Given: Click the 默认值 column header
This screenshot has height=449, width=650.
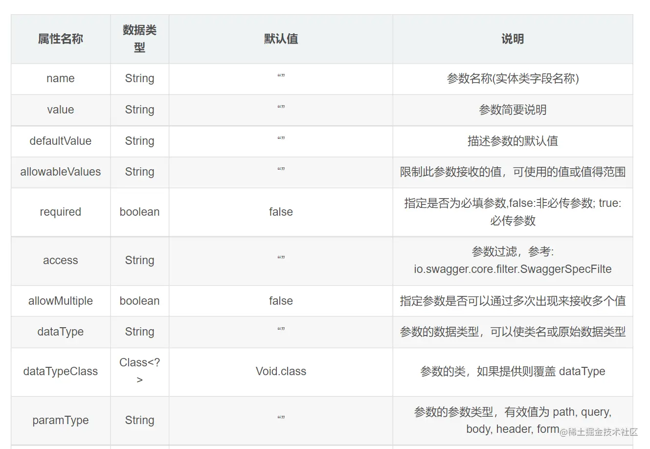Looking at the screenshot, I should click(x=281, y=39).
